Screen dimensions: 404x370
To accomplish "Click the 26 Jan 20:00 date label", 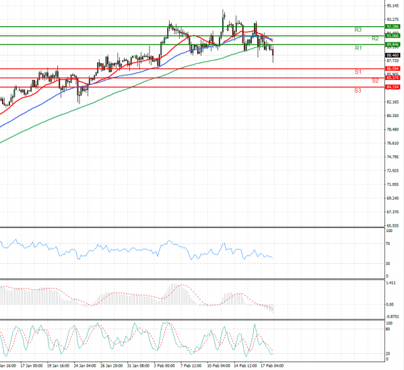I will 111,365.
